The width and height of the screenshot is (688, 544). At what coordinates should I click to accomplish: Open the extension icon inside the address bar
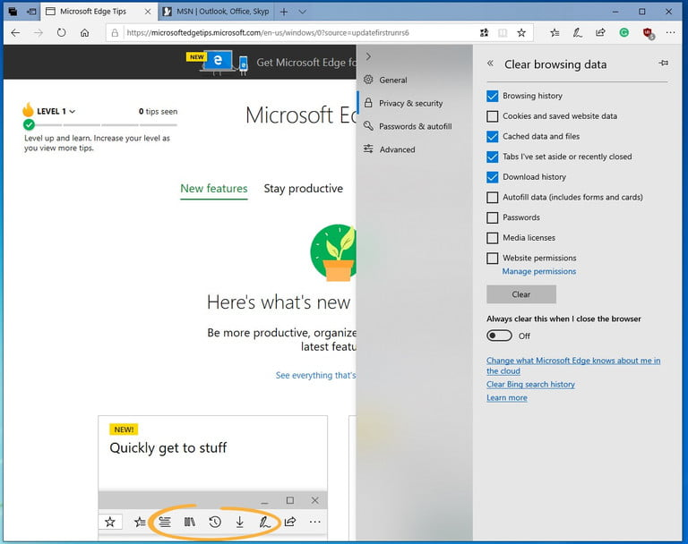484,32
